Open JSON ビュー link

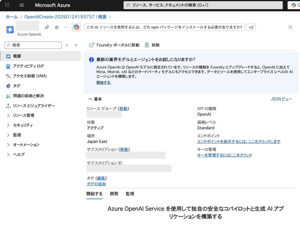point(281,99)
